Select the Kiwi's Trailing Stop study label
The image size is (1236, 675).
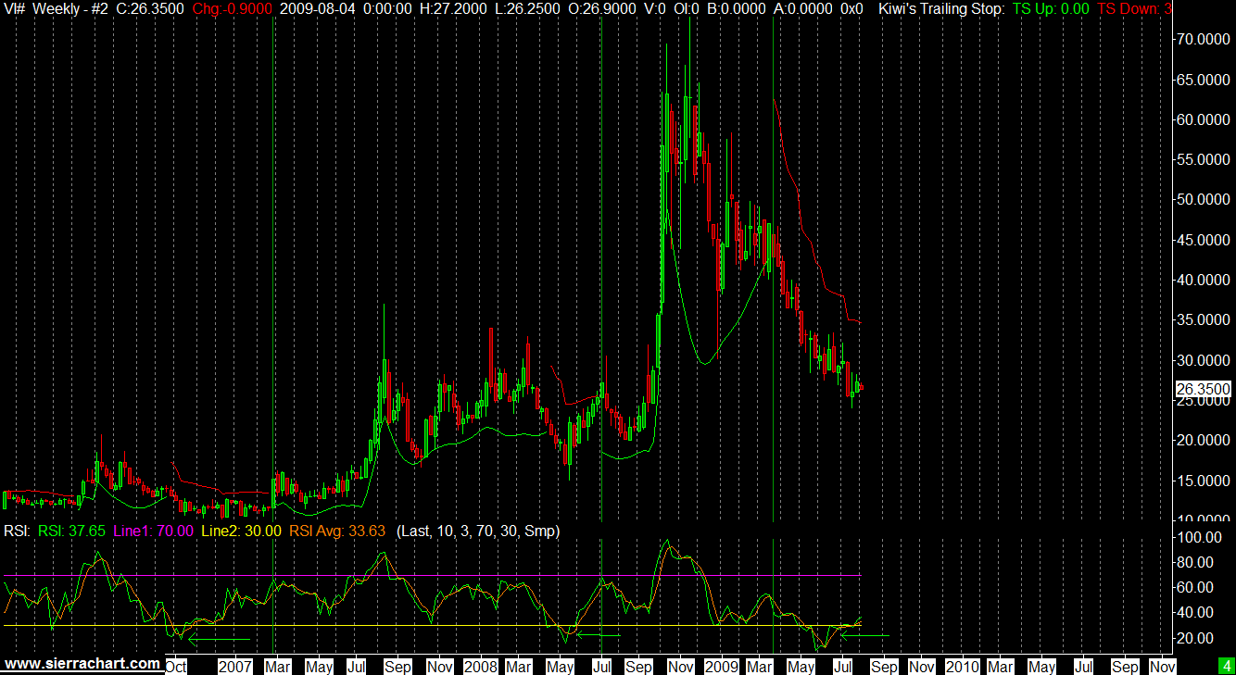[940, 8]
